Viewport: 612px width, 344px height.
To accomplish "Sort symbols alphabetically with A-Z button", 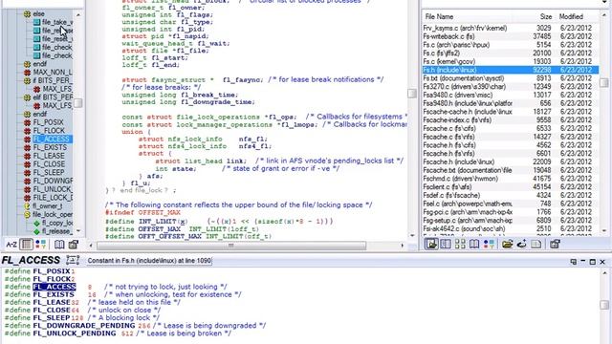I will pos(11,245).
